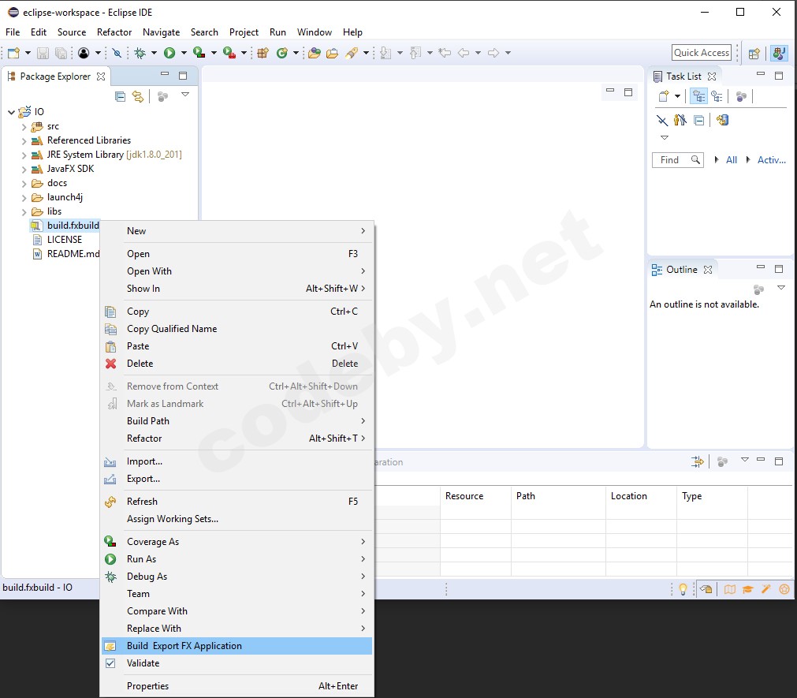This screenshot has height=698, width=797.
Task: Click the All link in Task List
Action: pos(732,160)
